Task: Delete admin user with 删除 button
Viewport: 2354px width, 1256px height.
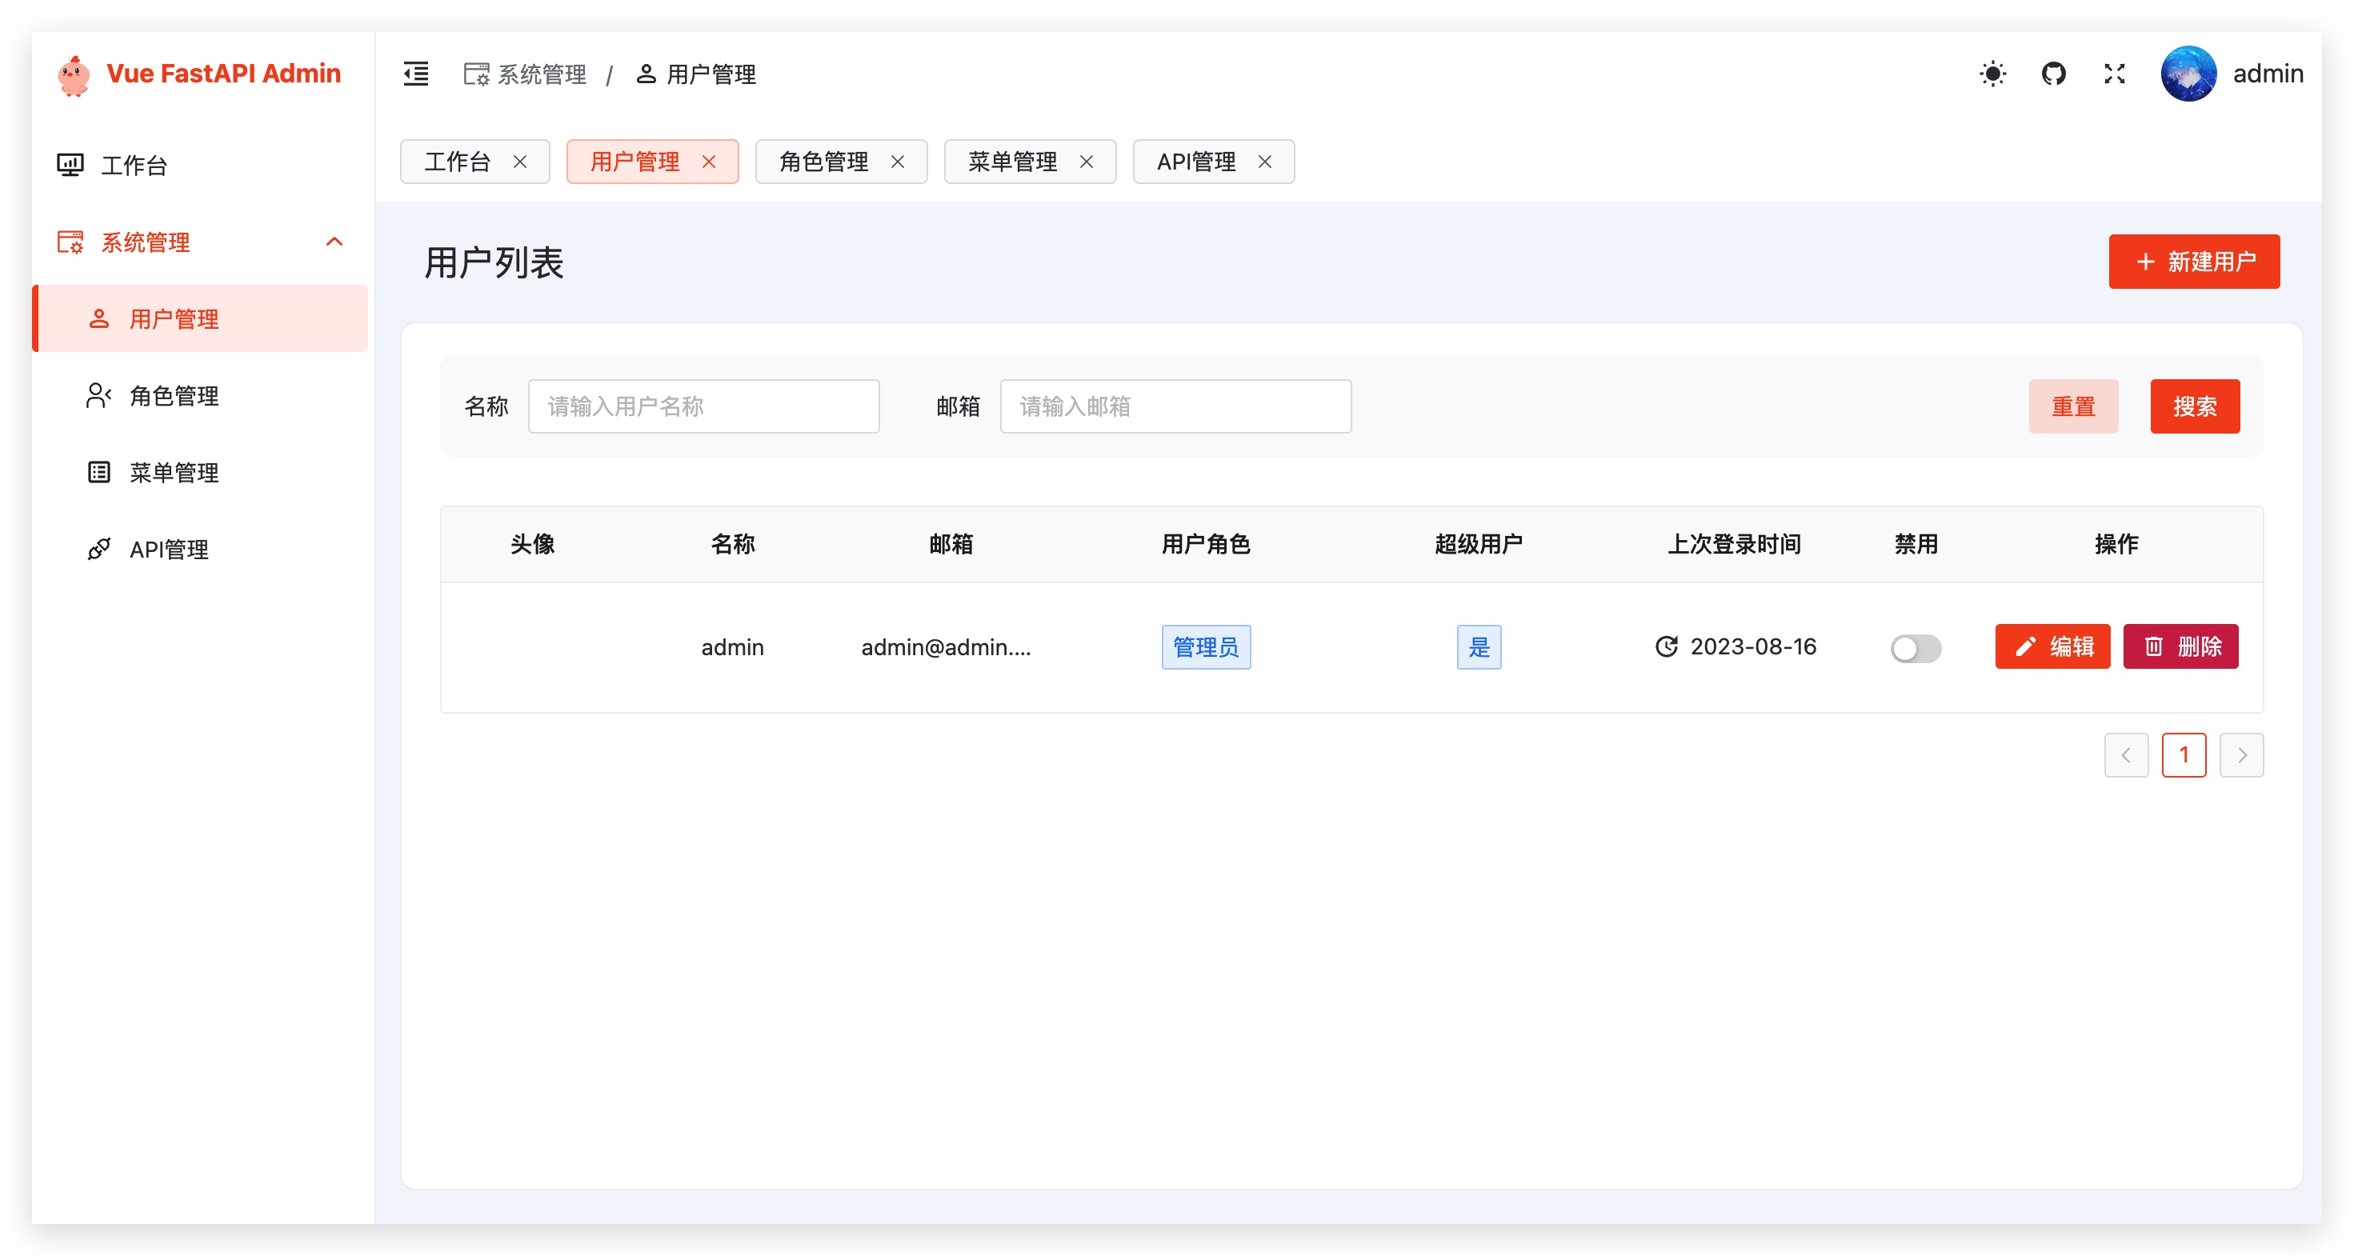Action: click(2180, 646)
